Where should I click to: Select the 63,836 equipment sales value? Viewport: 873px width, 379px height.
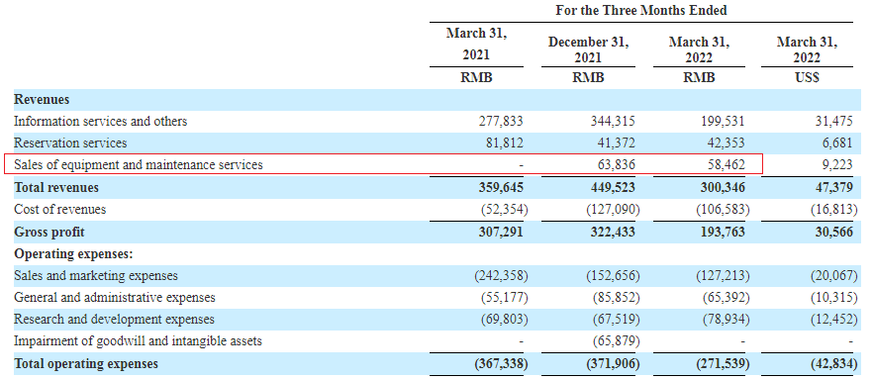(x=615, y=164)
